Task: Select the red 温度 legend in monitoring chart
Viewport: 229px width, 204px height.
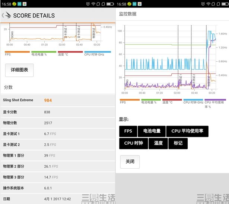Action: (x=172, y=100)
